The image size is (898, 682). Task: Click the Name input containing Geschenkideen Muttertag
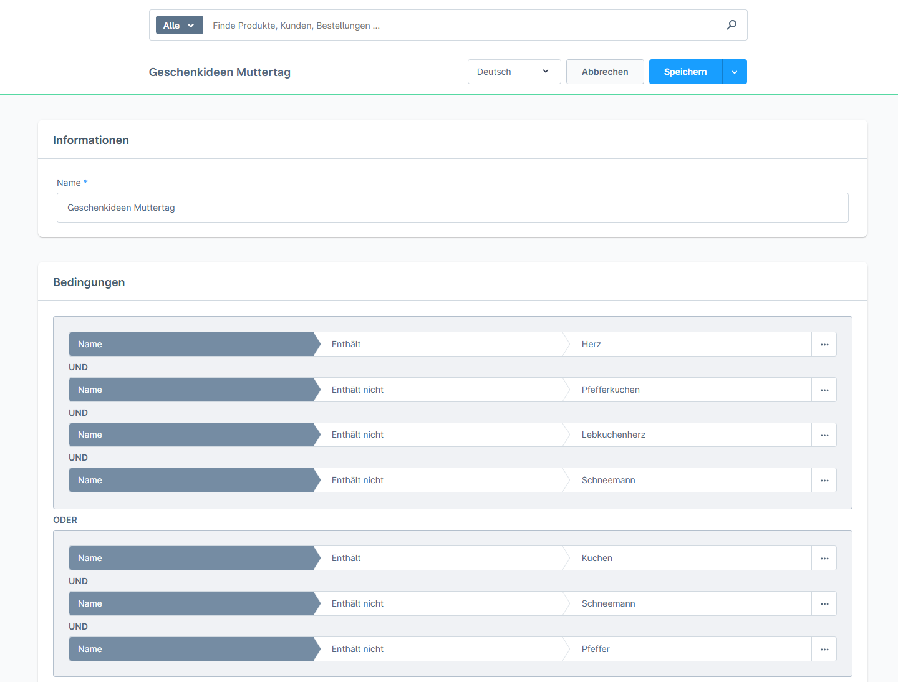452,208
